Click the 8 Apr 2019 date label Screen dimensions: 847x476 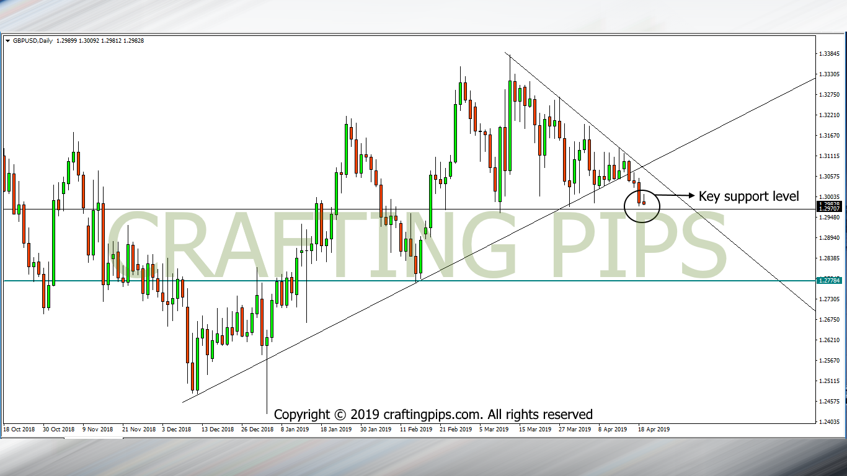(613, 429)
